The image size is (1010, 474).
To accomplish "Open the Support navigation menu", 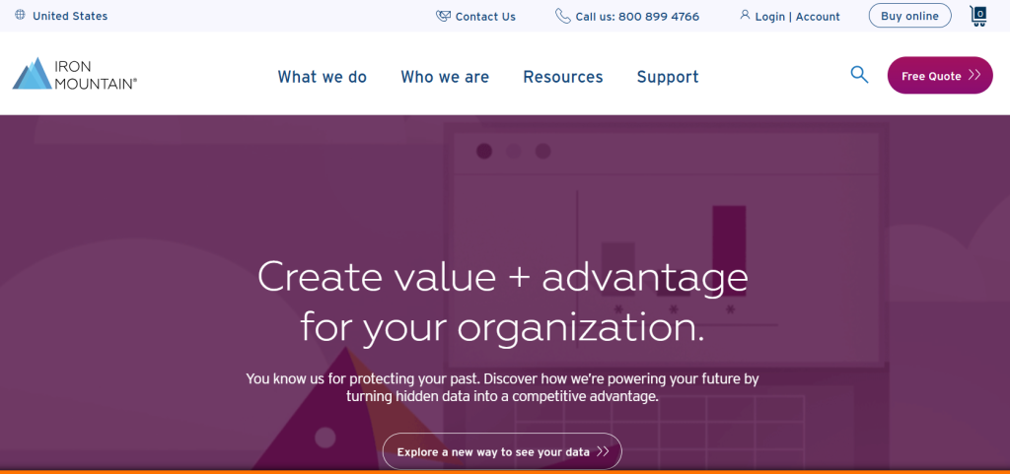I will pos(668,77).
